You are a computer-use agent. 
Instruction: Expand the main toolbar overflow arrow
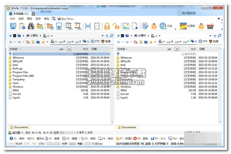175,29
